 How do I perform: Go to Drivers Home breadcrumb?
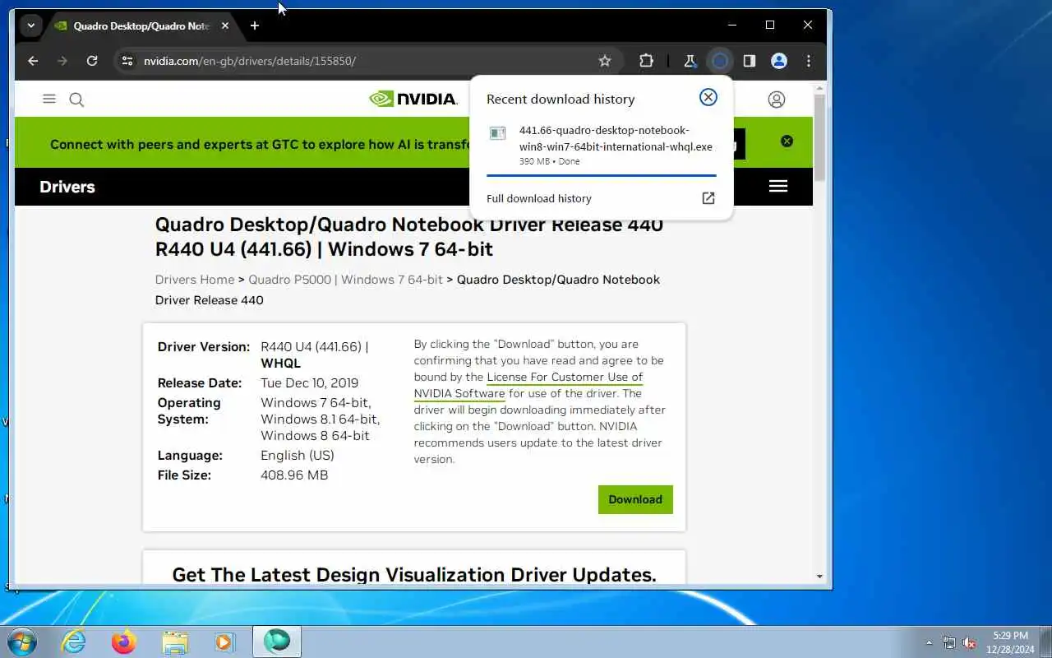[x=195, y=280]
